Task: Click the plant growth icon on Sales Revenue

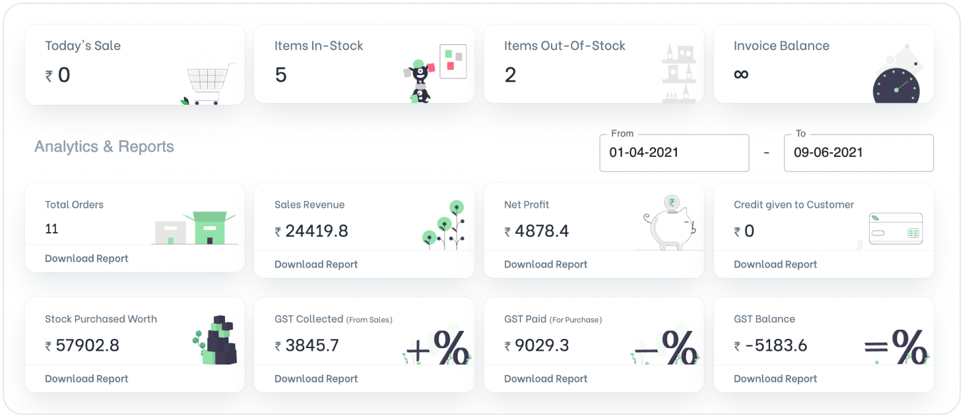Action: point(443,225)
